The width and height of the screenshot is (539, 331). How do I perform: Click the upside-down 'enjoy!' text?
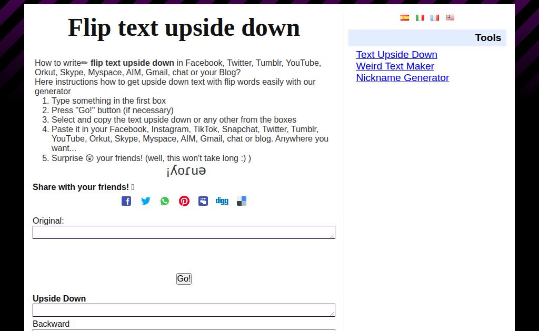[x=186, y=171]
